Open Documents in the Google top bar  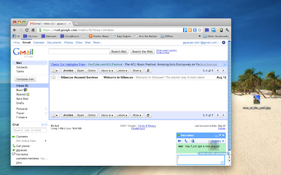click(x=54, y=43)
